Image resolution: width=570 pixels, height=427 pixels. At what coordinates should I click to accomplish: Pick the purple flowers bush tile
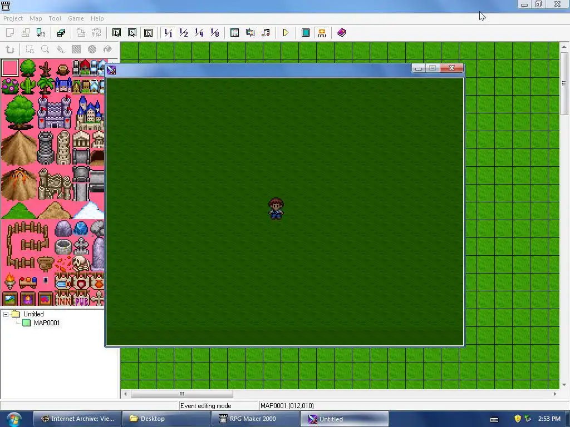10,86
